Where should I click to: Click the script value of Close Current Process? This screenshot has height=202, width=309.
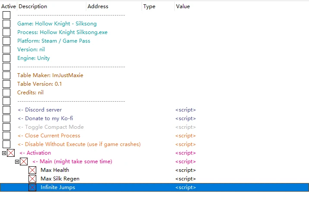point(186,136)
